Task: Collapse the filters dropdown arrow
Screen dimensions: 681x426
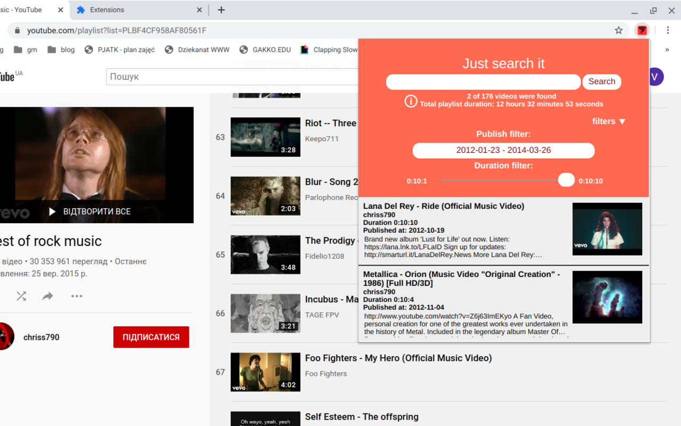Action: pos(622,122)
